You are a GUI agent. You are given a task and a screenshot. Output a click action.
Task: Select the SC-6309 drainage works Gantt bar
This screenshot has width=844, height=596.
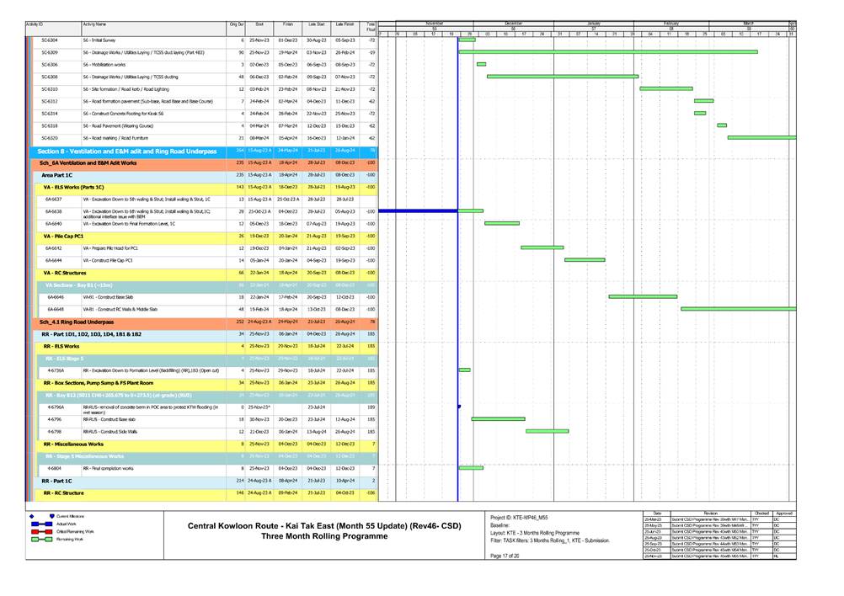click(607, 52)
